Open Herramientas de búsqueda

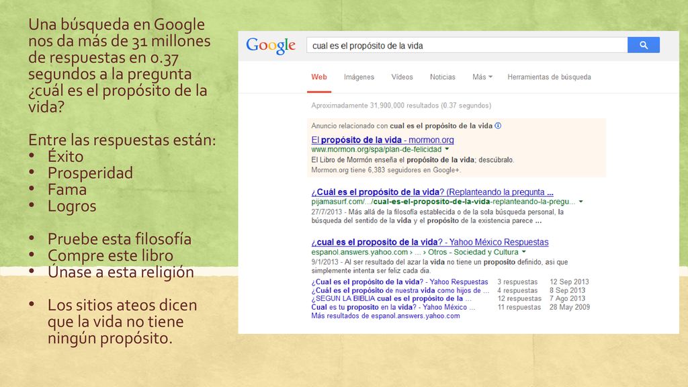click(549, 77)
